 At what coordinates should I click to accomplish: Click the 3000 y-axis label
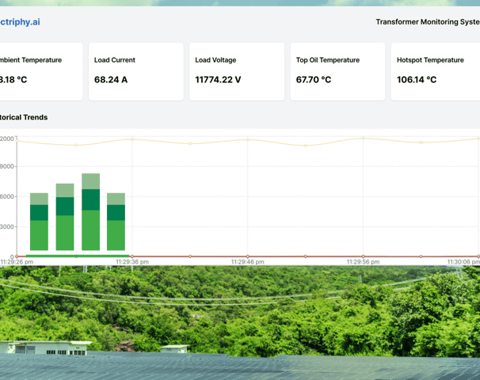(x=7, y=226)
